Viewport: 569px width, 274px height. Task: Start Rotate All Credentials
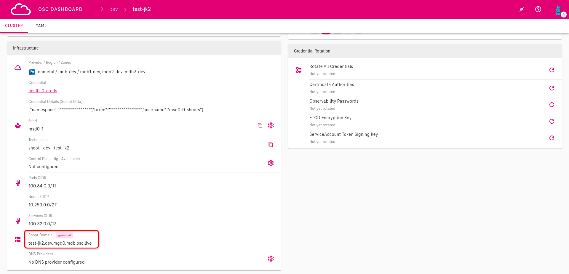click(552, 70)
